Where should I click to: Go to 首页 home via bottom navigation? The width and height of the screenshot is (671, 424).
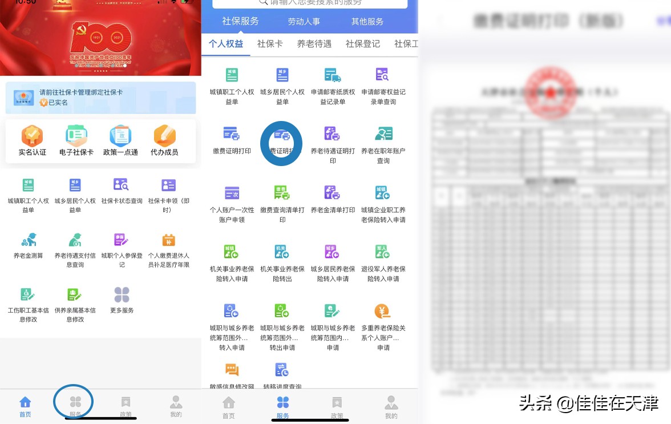coord(25,405)
